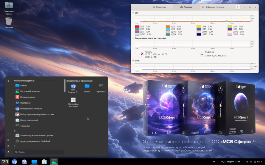
Task: Click the Поиск search field
Action: (x=38, y=152)
